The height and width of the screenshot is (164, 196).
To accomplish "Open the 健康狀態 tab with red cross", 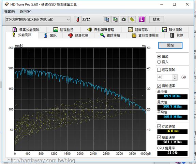I will [78, 36].
